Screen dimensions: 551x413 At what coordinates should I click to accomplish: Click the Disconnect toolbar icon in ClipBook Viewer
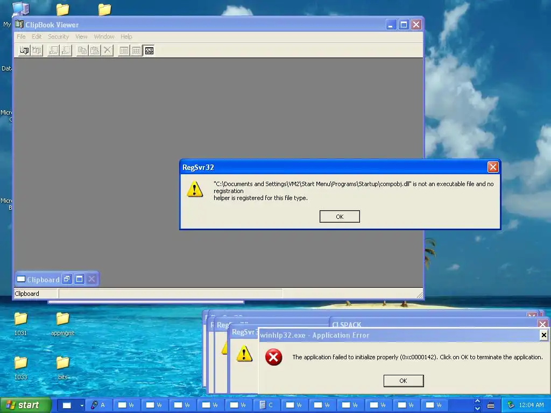(37, 51)
